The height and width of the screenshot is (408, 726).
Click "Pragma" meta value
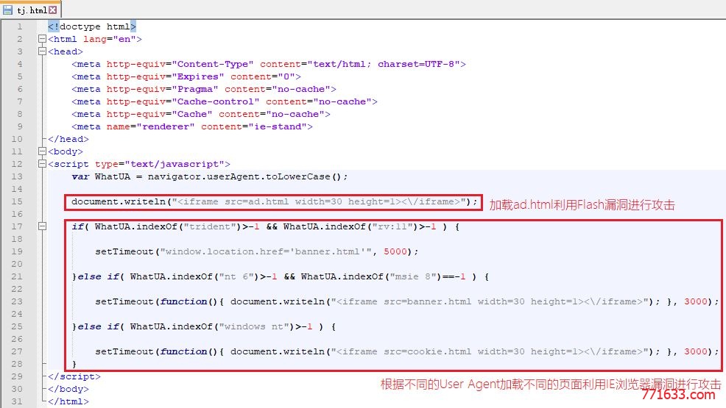[195, 89]
